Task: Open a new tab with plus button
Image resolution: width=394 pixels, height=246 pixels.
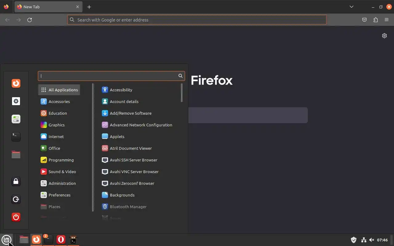Action: point(89,7)
